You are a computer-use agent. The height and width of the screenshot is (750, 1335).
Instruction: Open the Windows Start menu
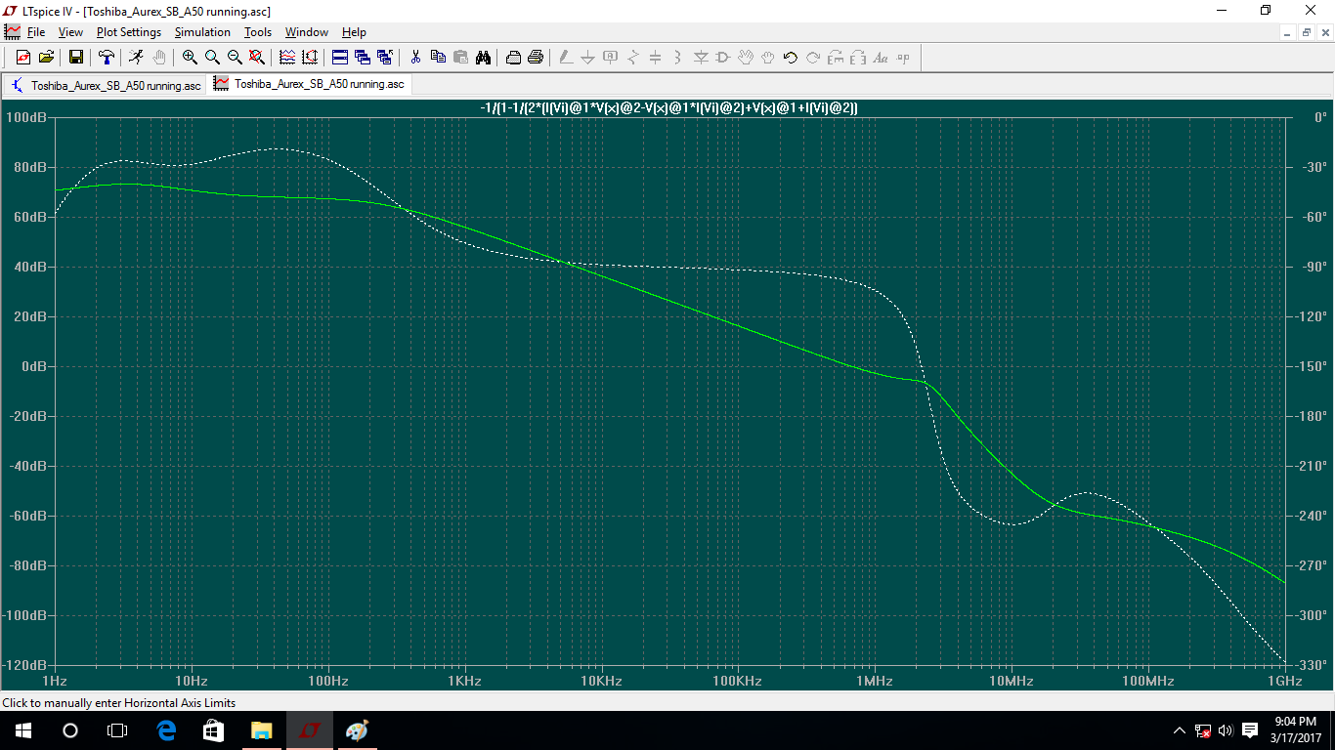click(23, 730)
